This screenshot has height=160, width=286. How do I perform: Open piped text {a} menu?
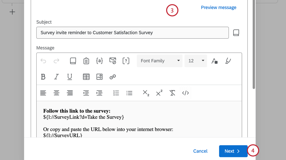[x=99, y=61]
